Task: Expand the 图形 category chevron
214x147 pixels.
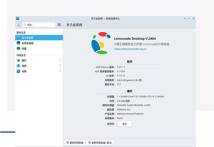Action: [x=60, y=60]
